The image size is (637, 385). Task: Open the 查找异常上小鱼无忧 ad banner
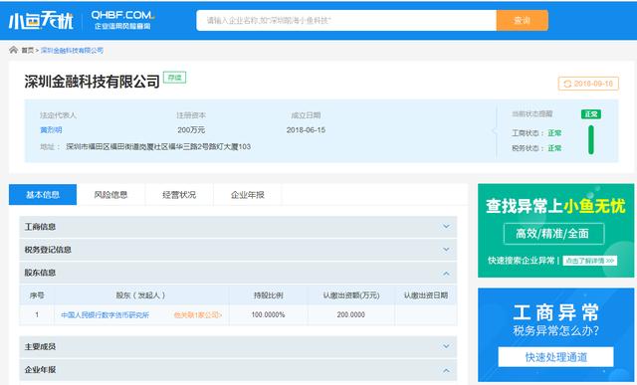(x=555, y=230)
